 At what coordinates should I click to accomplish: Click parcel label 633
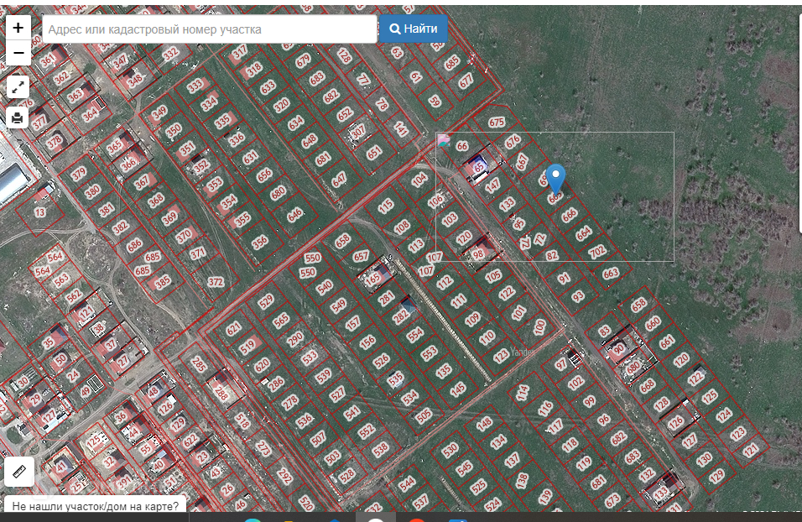(268, 87)
